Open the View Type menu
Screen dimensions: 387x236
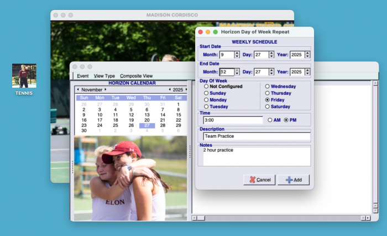[x=104, y=76]
